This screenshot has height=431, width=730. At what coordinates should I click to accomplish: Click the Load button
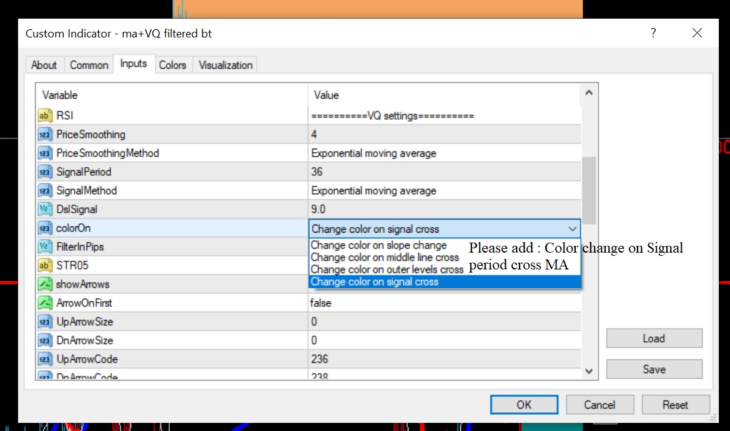[654, 339]
